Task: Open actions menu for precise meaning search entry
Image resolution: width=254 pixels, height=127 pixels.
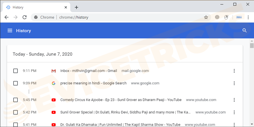Action: point(234,83)
